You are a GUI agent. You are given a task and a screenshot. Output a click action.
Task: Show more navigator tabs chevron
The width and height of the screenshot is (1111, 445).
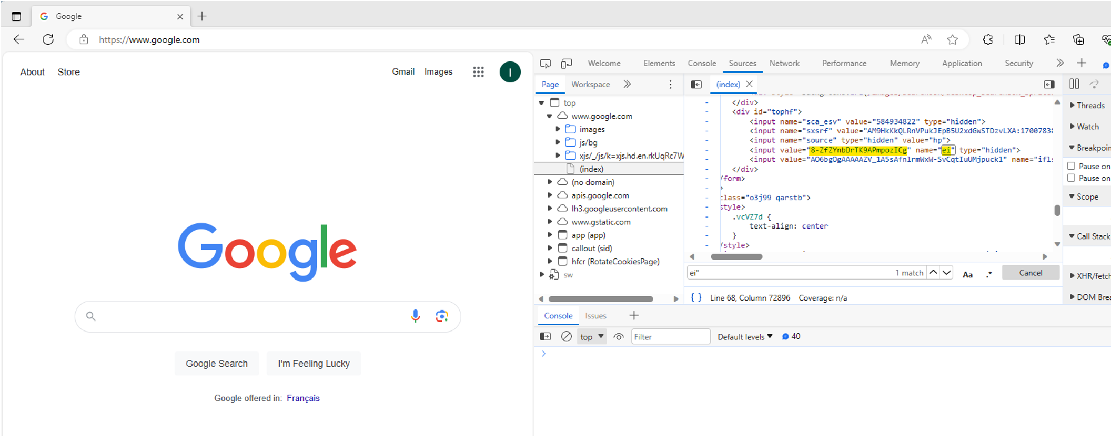[627, 84]
